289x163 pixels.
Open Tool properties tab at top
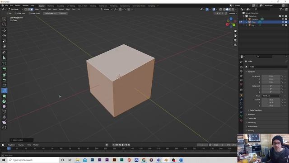[x=241, y=62]
